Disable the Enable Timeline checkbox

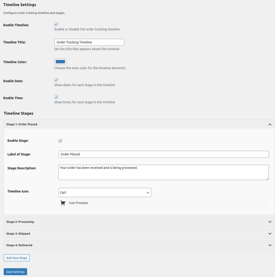[x=56, y=24]
